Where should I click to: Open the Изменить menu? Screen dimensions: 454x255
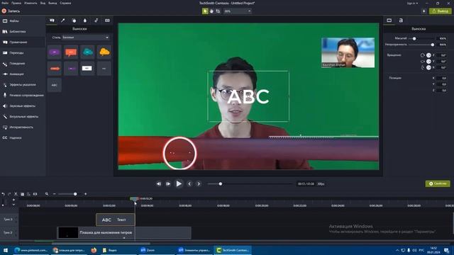pos(31,3)
